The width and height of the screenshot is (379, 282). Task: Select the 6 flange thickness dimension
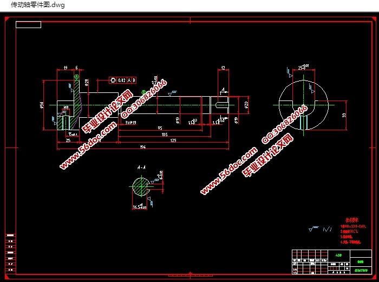[x=77, y=68]
